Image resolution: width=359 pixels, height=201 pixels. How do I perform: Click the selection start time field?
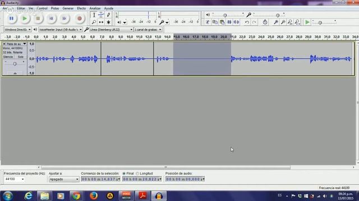(101, 179)
